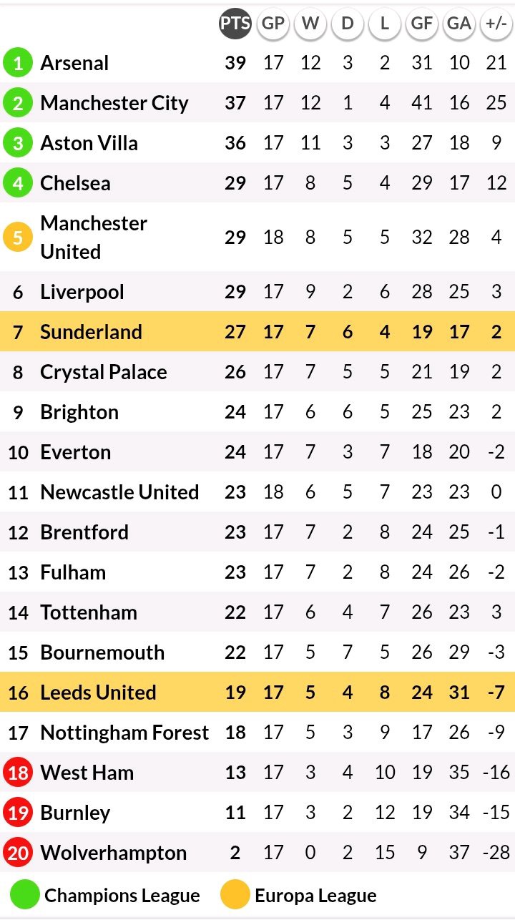Click Manchester City's position 2 badge

[x=18, y=103]
